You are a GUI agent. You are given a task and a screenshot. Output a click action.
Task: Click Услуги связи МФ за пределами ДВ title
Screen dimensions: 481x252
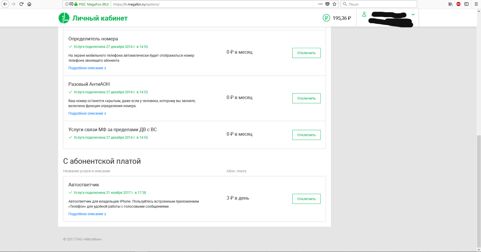112,130
